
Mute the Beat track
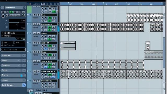(x=35, y=15)
